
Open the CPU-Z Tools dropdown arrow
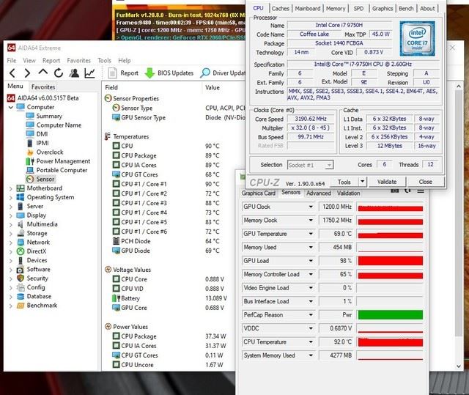(x=362, y=182)
